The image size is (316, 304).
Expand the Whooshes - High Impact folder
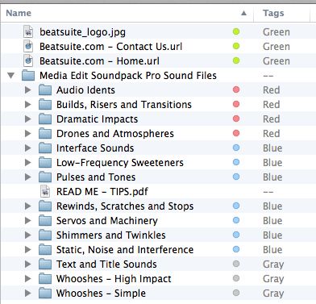(28, 279)
